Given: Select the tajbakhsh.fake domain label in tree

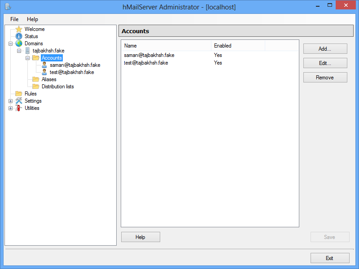Looking at the screenshot, I should pyautogui.click(x=48, y=51).
